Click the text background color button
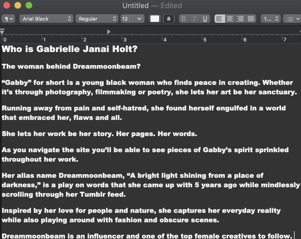Image resolution: width=301 pixels, height=239 pixels. (x=168, y=19)
